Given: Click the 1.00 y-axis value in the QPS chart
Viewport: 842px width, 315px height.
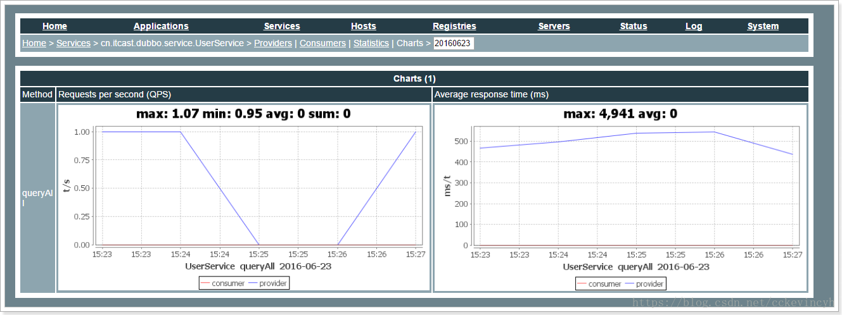Looking at the screenshot, I should pos(82,132).
